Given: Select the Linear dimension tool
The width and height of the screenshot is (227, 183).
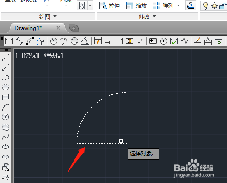Looking at the screenshot, I should tap(9, 41).
